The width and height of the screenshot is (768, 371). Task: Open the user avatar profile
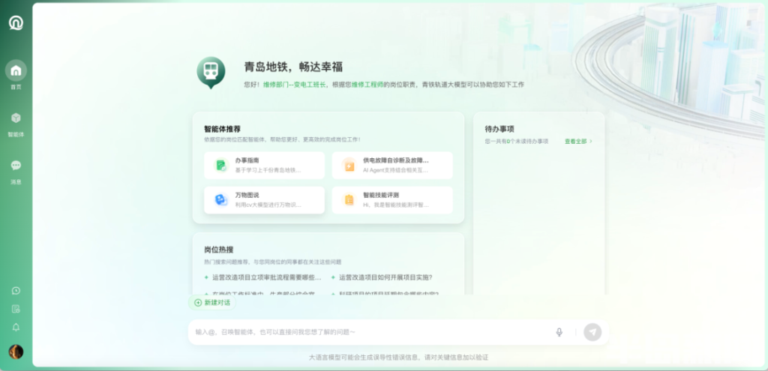point(16,352)
